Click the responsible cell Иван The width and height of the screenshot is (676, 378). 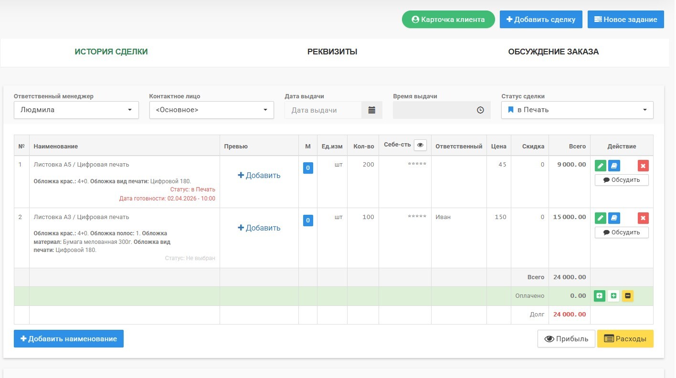coord(443,217)
